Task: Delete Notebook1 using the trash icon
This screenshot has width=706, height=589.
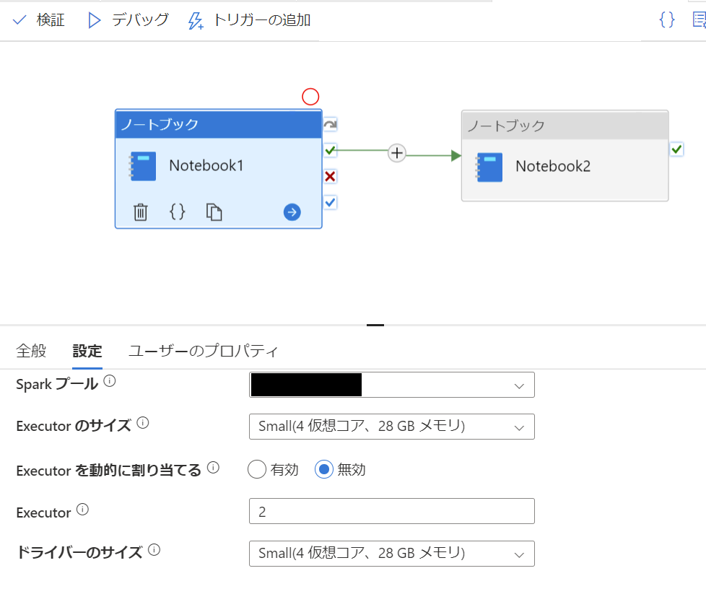Action: point(140,211)
